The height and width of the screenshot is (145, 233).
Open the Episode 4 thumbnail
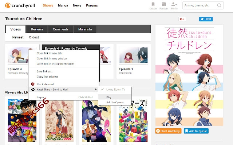(18, 55)
